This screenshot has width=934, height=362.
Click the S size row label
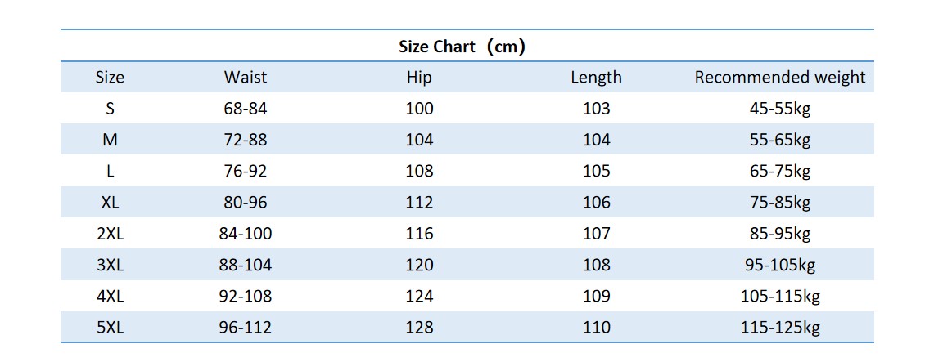[111, 109]
